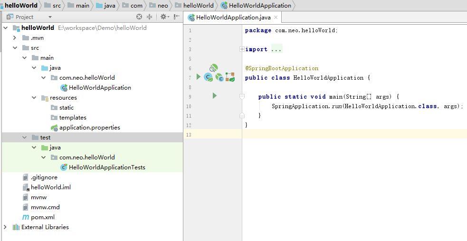Run main method gutter arrow

pos(214,96)
